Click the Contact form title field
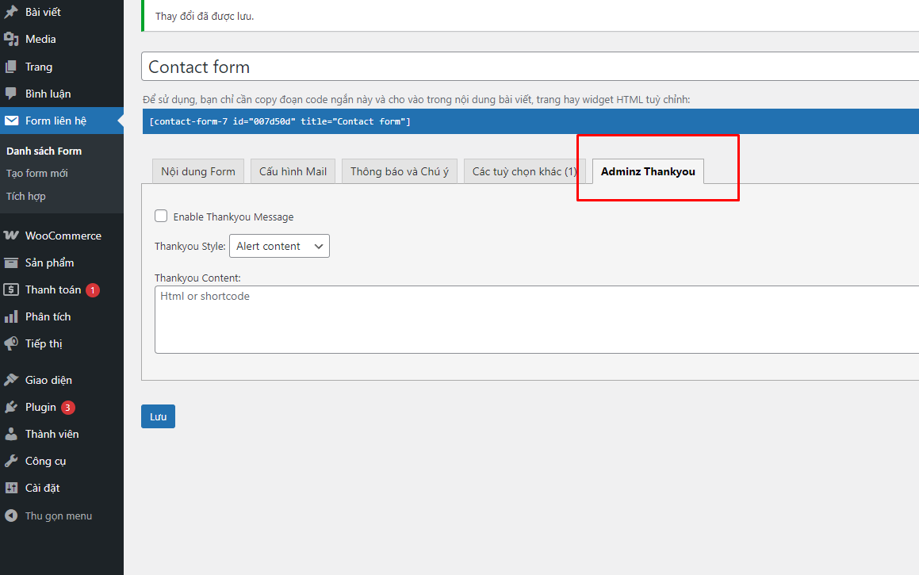The image size is (919, 575). (x=530, y=67)
